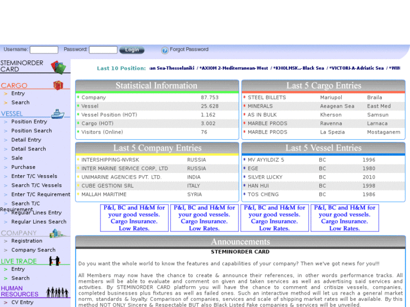Open Search T/C Vessels
The width and height of the screenshot is (410, 307).
coord(36,185)
